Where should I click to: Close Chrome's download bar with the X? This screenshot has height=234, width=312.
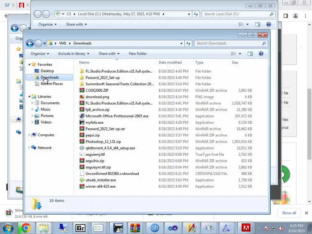(307, 213)
